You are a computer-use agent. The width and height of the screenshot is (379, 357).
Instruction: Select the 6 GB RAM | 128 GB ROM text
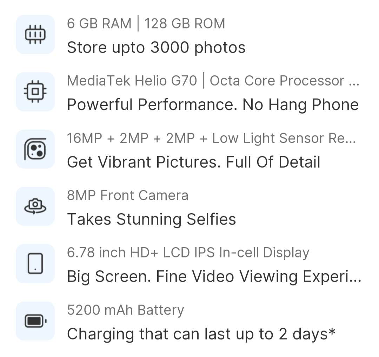[x=146, y=24]
